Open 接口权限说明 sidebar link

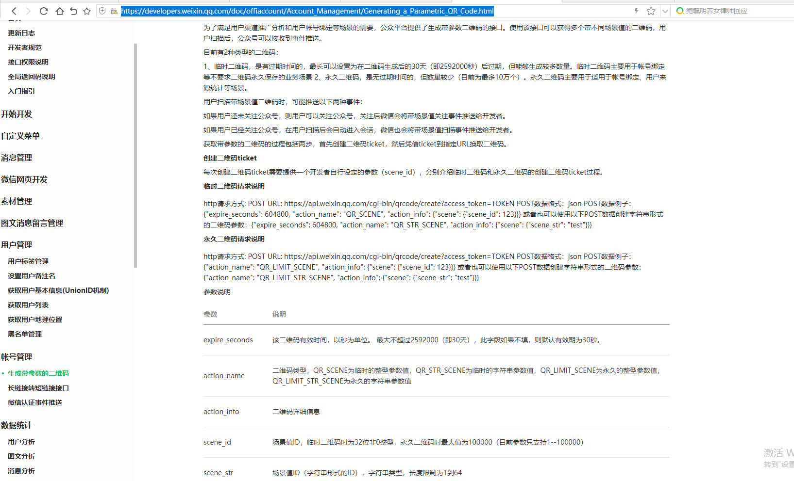pos(28,62)
